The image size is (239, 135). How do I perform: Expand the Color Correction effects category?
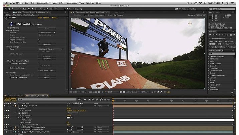(x=209, y=71)
